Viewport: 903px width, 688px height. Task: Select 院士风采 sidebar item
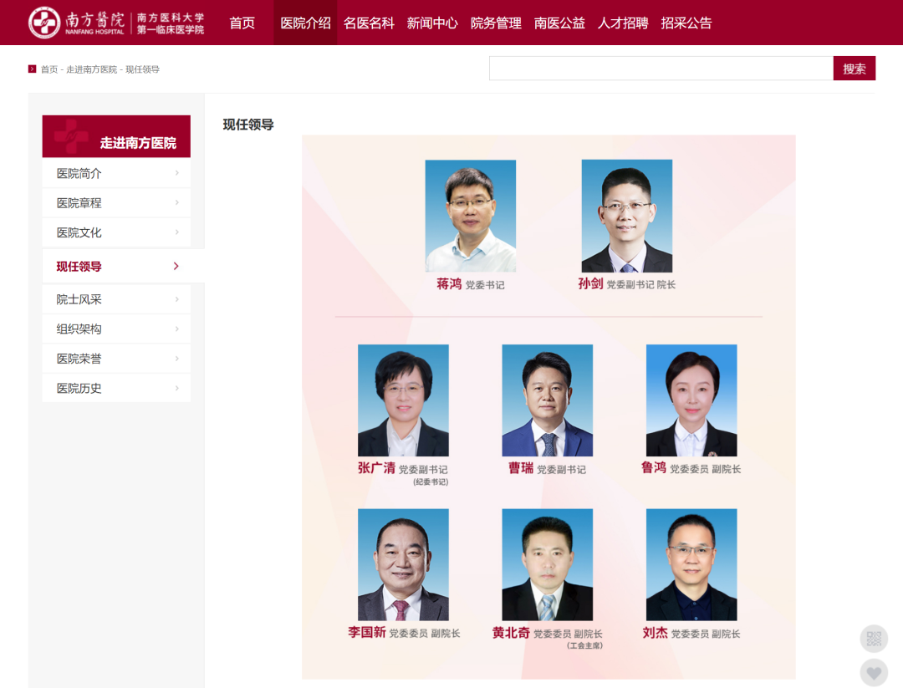pyautogui.click(x=116, y=299)
